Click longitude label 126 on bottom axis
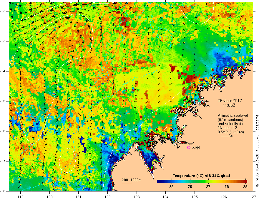Screen dimensions: 259x200 [224, 197]
